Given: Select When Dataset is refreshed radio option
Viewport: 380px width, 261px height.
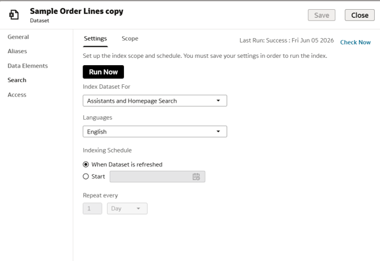Looking at the screenshot, I should coord(86,164).
